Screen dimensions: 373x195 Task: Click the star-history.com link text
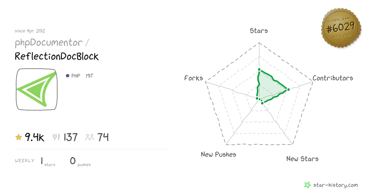(x=335, y=185)
